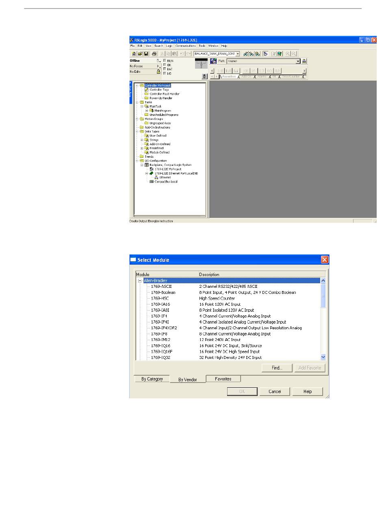Switch to By Category tab
Viewport: 386px width, 515px height.
[152, 379]
